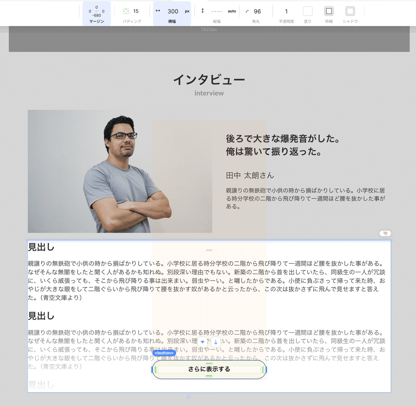Edit the 不透明度 opacity value 1
Image resolution: width=416 pixels, height=406 pixels.
pyautogui.click(x=286, y=11)
